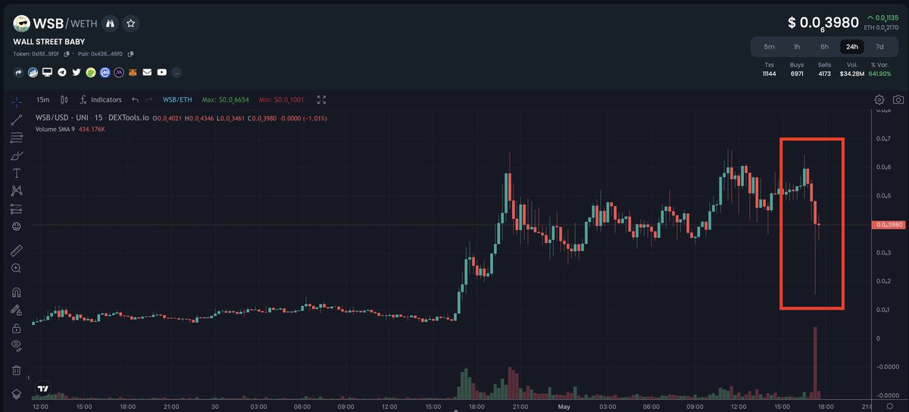Image resolution: width=909 pixels, height=412 pixels.
Task: Click the 4173 sells count
Action: tap(824, 73)
